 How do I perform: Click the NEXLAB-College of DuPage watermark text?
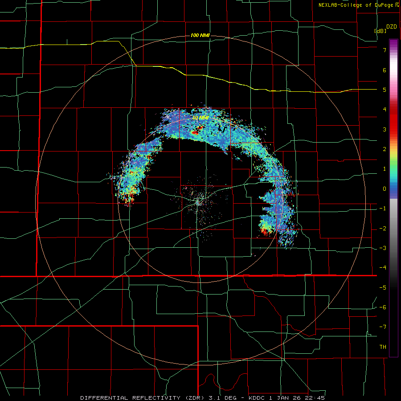tap(357, 5)
